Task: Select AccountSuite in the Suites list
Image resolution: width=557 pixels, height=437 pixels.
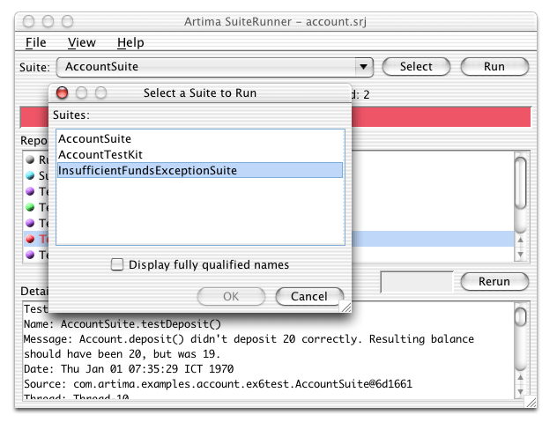Action: click(x=200, y=139)
